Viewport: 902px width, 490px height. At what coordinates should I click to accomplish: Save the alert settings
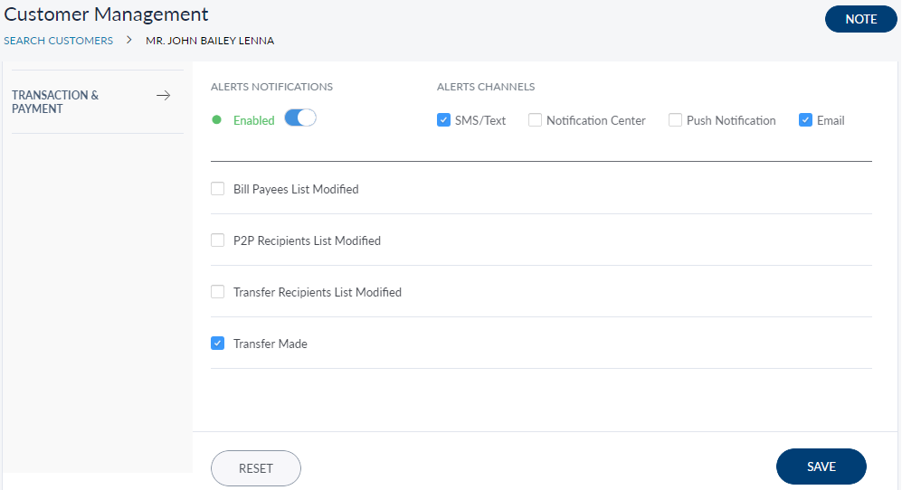[x=821, y=466]
